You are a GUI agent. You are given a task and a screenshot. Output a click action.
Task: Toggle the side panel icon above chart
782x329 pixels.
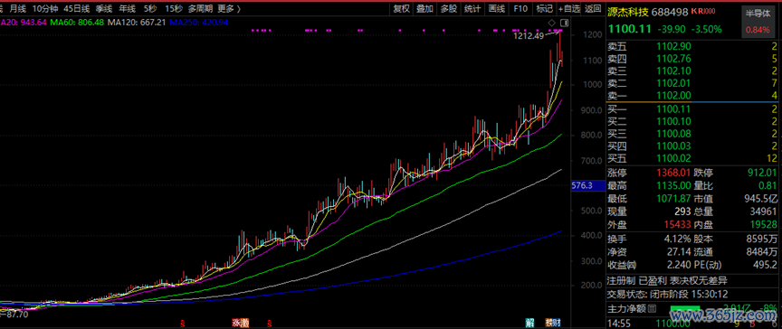564,23
